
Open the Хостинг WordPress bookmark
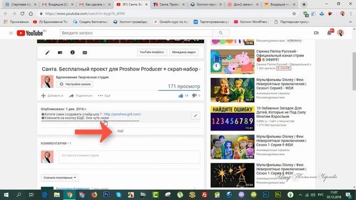pos(251,22)
